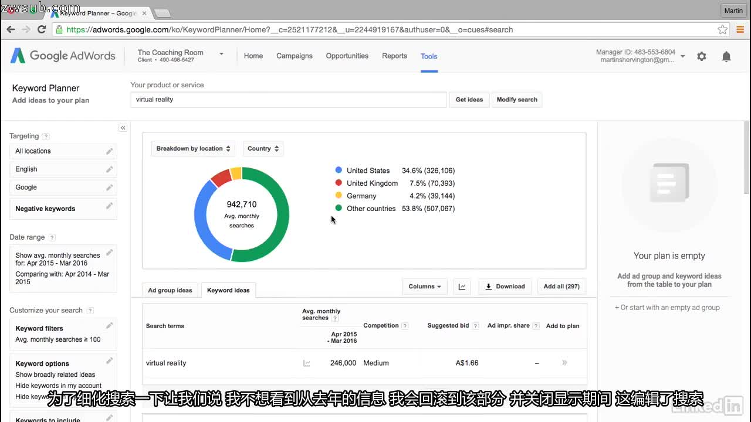Click the 246,000 monthly searches value
The width and height of the screenshot is (751, 422).
click(343, 363)
